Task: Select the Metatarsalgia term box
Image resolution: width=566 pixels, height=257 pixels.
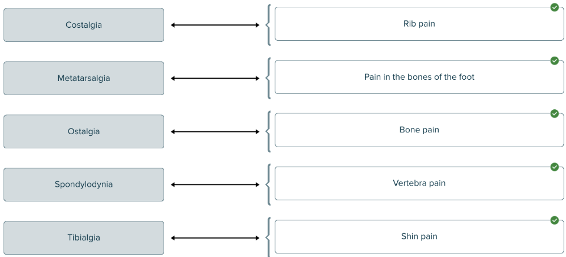Action: pyautogui.click(x=84, y=78)
